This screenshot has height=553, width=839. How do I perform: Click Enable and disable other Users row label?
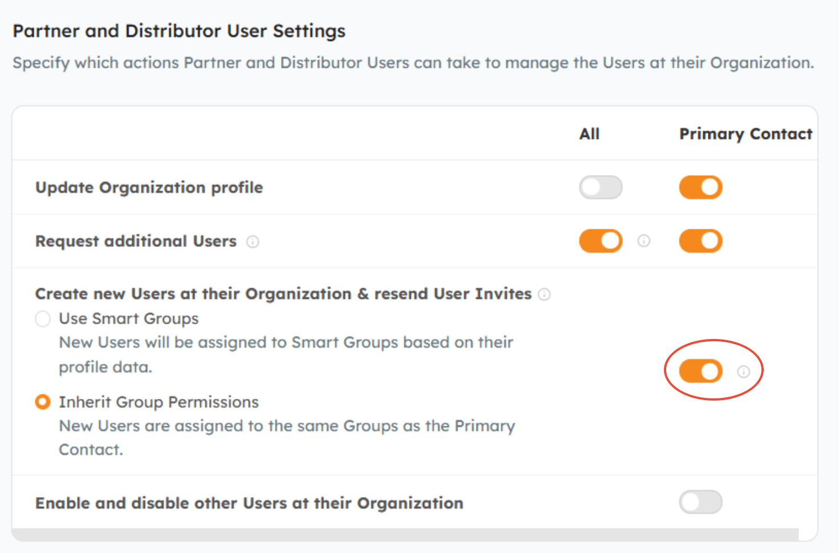click(249, 503)
